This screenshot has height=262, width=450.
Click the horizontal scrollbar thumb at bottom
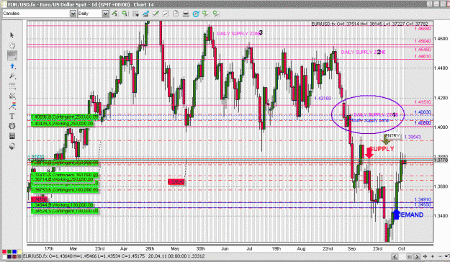(410, 256)
